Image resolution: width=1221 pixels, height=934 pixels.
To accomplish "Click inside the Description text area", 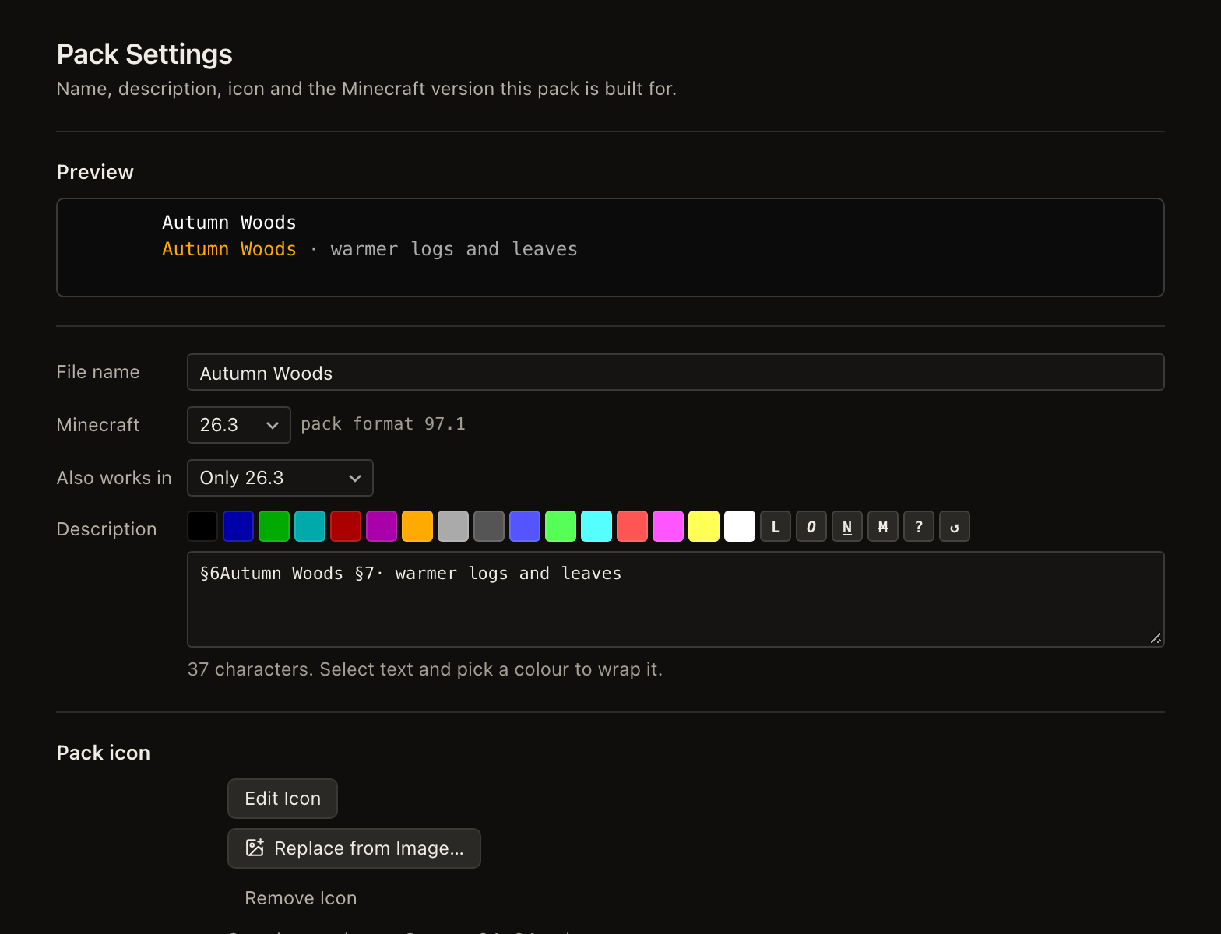I will [676, 599].
